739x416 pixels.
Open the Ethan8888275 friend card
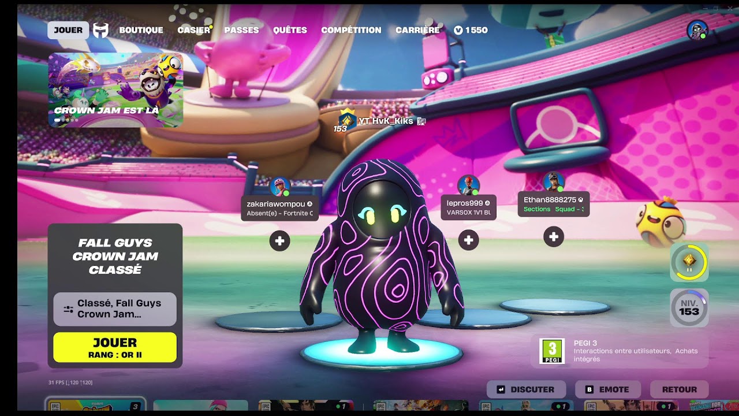(x=553, y=205)
